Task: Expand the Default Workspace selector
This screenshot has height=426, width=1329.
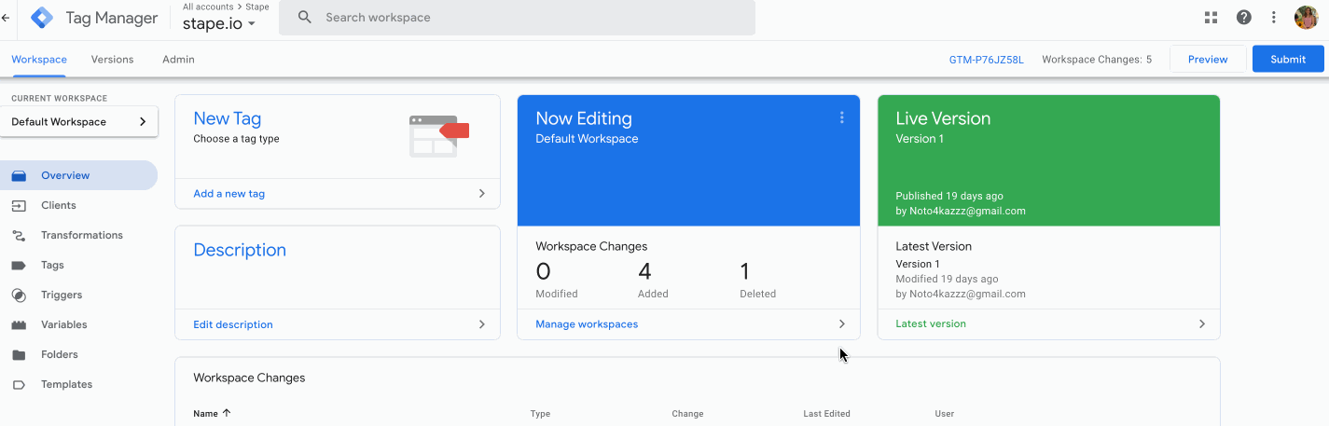Action: pos(78,122)
